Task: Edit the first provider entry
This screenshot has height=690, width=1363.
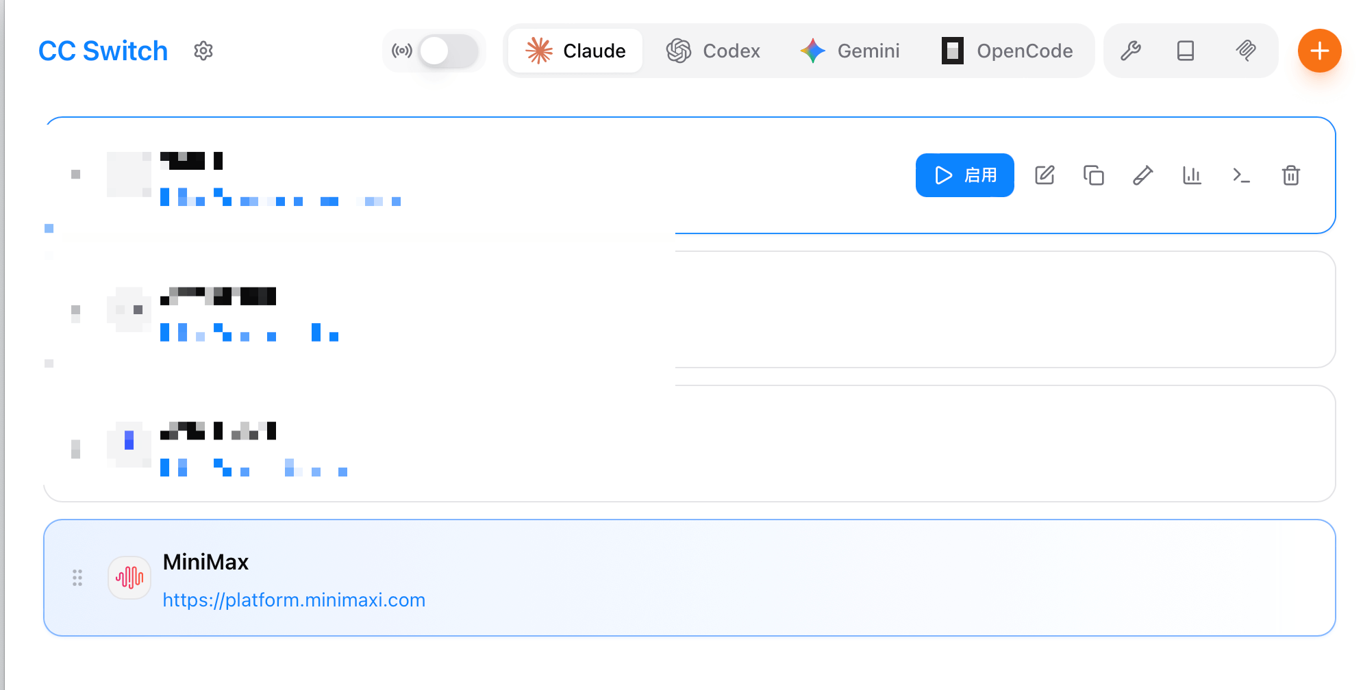Action: [1045, 175]
